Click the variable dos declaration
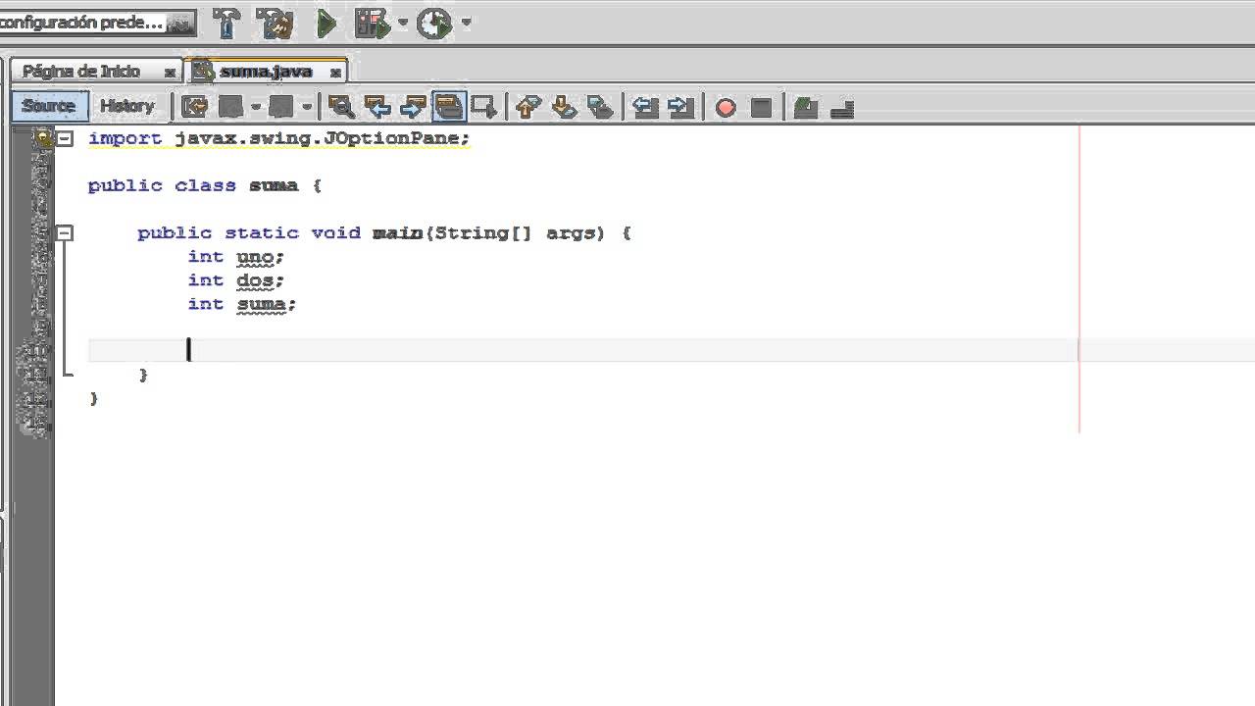This screenshot has width=1255, height=706. tap(255, 280)
